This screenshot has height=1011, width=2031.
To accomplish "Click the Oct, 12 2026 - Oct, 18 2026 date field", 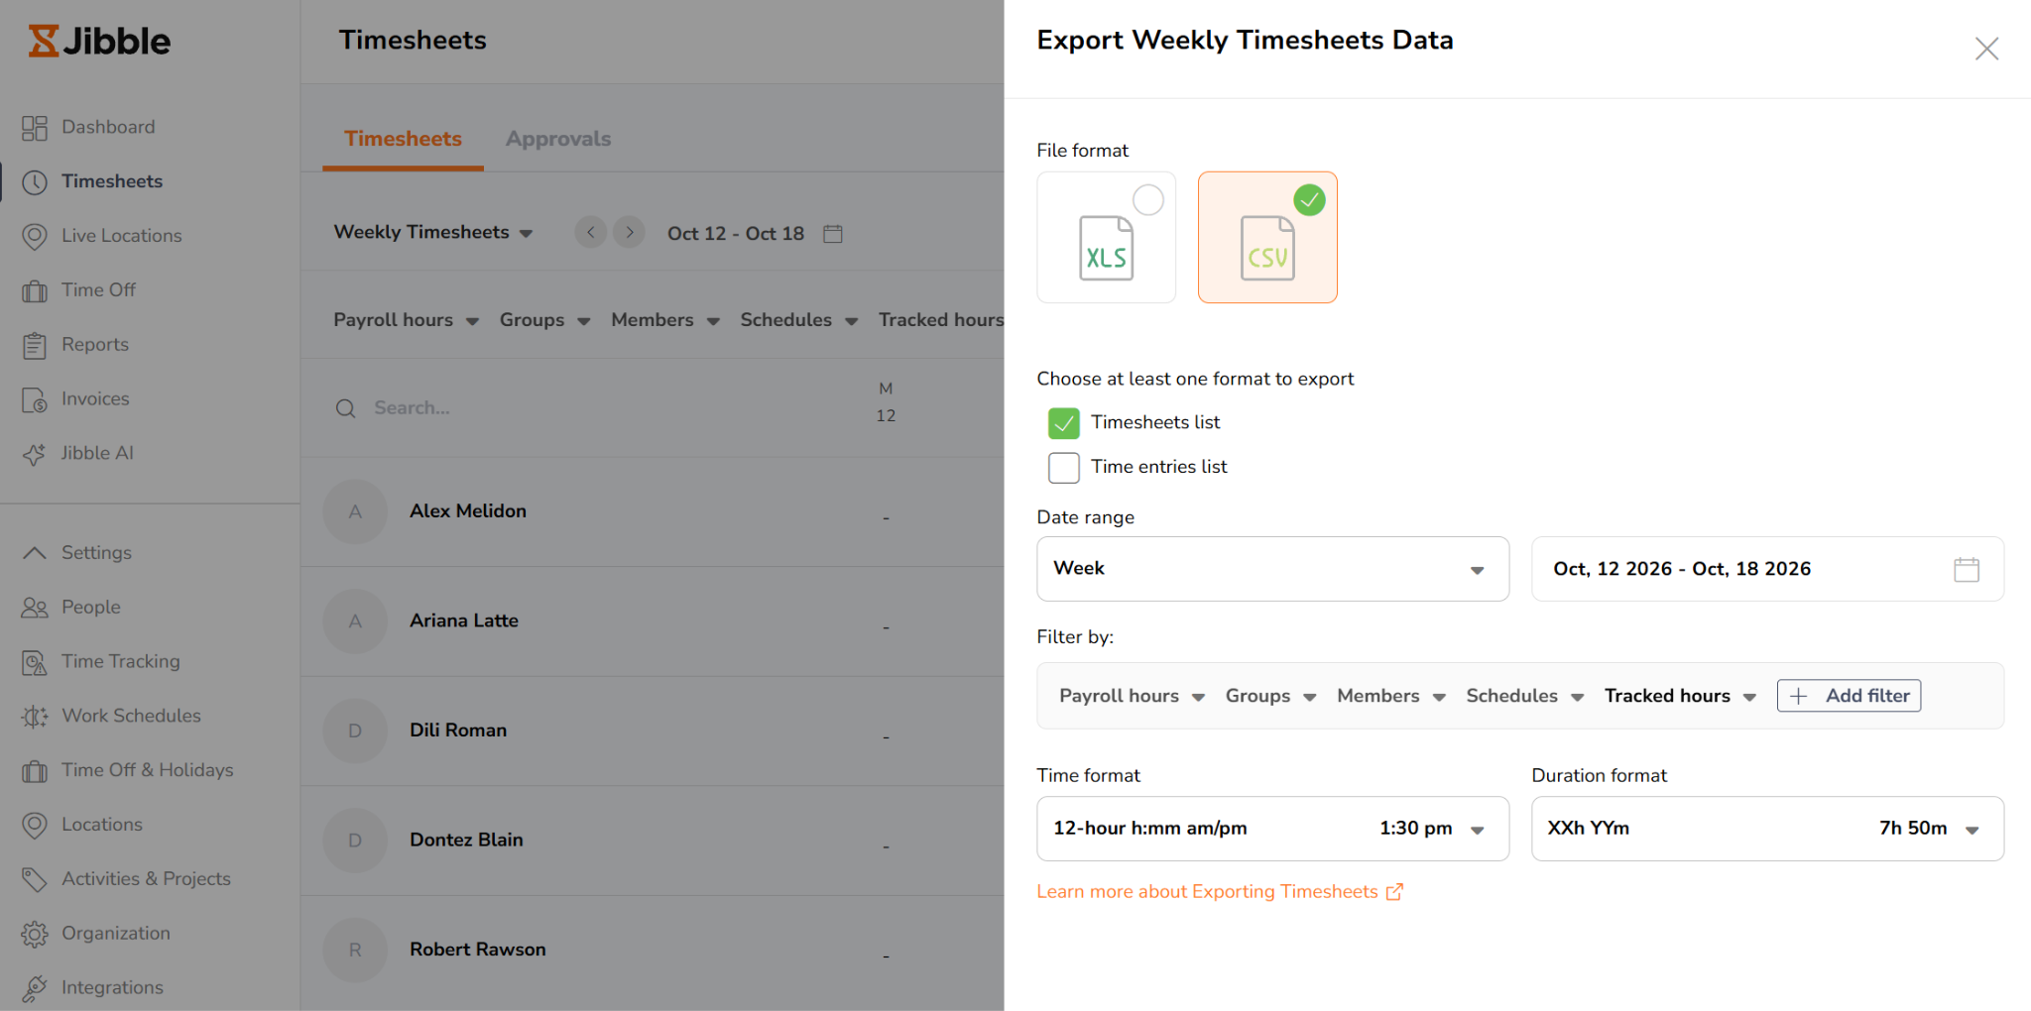I will click(1767, 569).
